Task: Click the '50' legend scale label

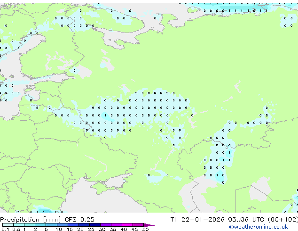Action: pos(145,229)
